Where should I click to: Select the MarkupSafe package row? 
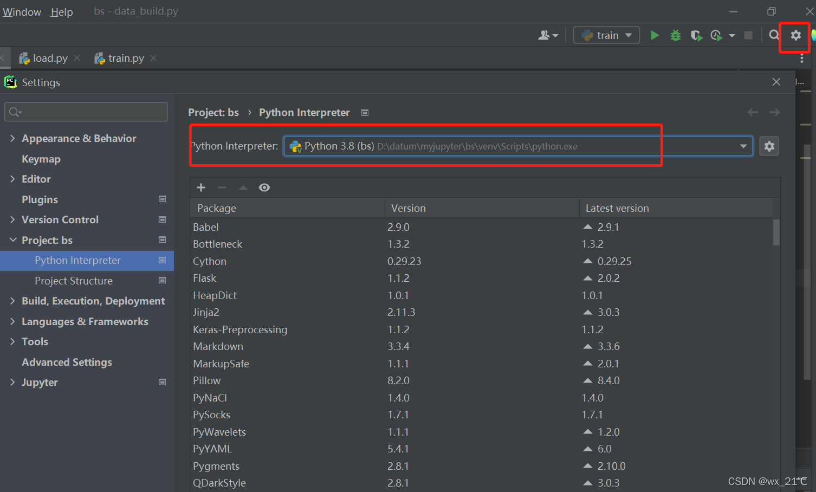[x=481, y=364]
